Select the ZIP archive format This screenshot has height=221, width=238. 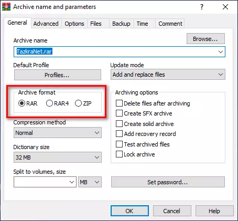tap(83, 103)
